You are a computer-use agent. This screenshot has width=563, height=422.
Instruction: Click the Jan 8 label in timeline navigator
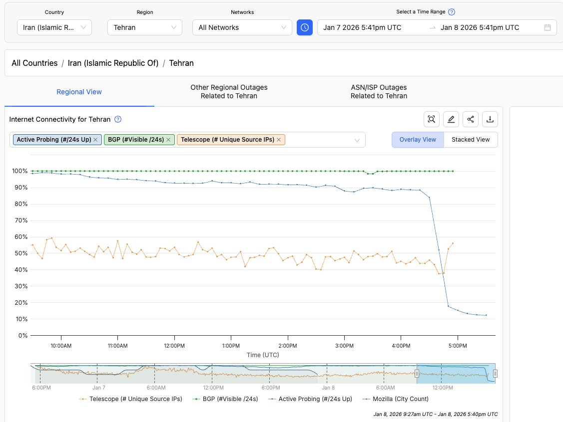point(328,388)
